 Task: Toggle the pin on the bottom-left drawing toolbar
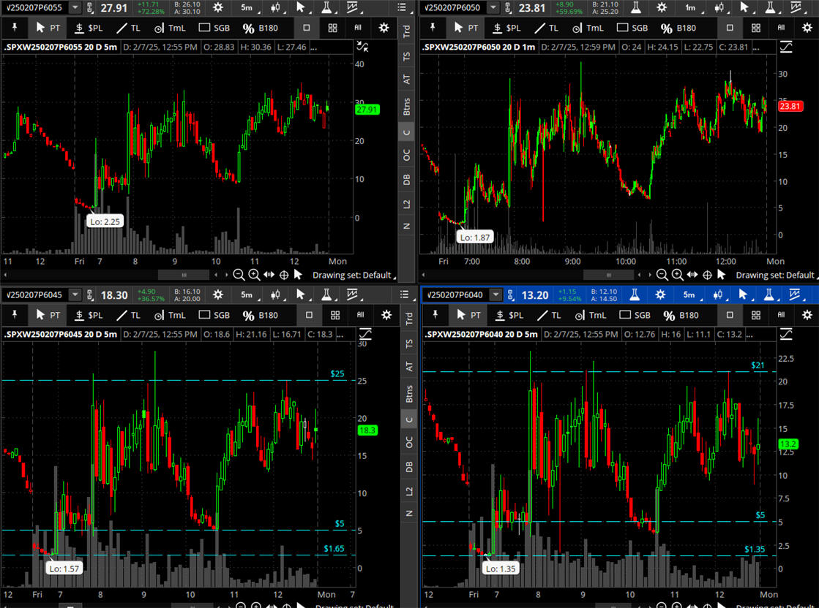15,315
